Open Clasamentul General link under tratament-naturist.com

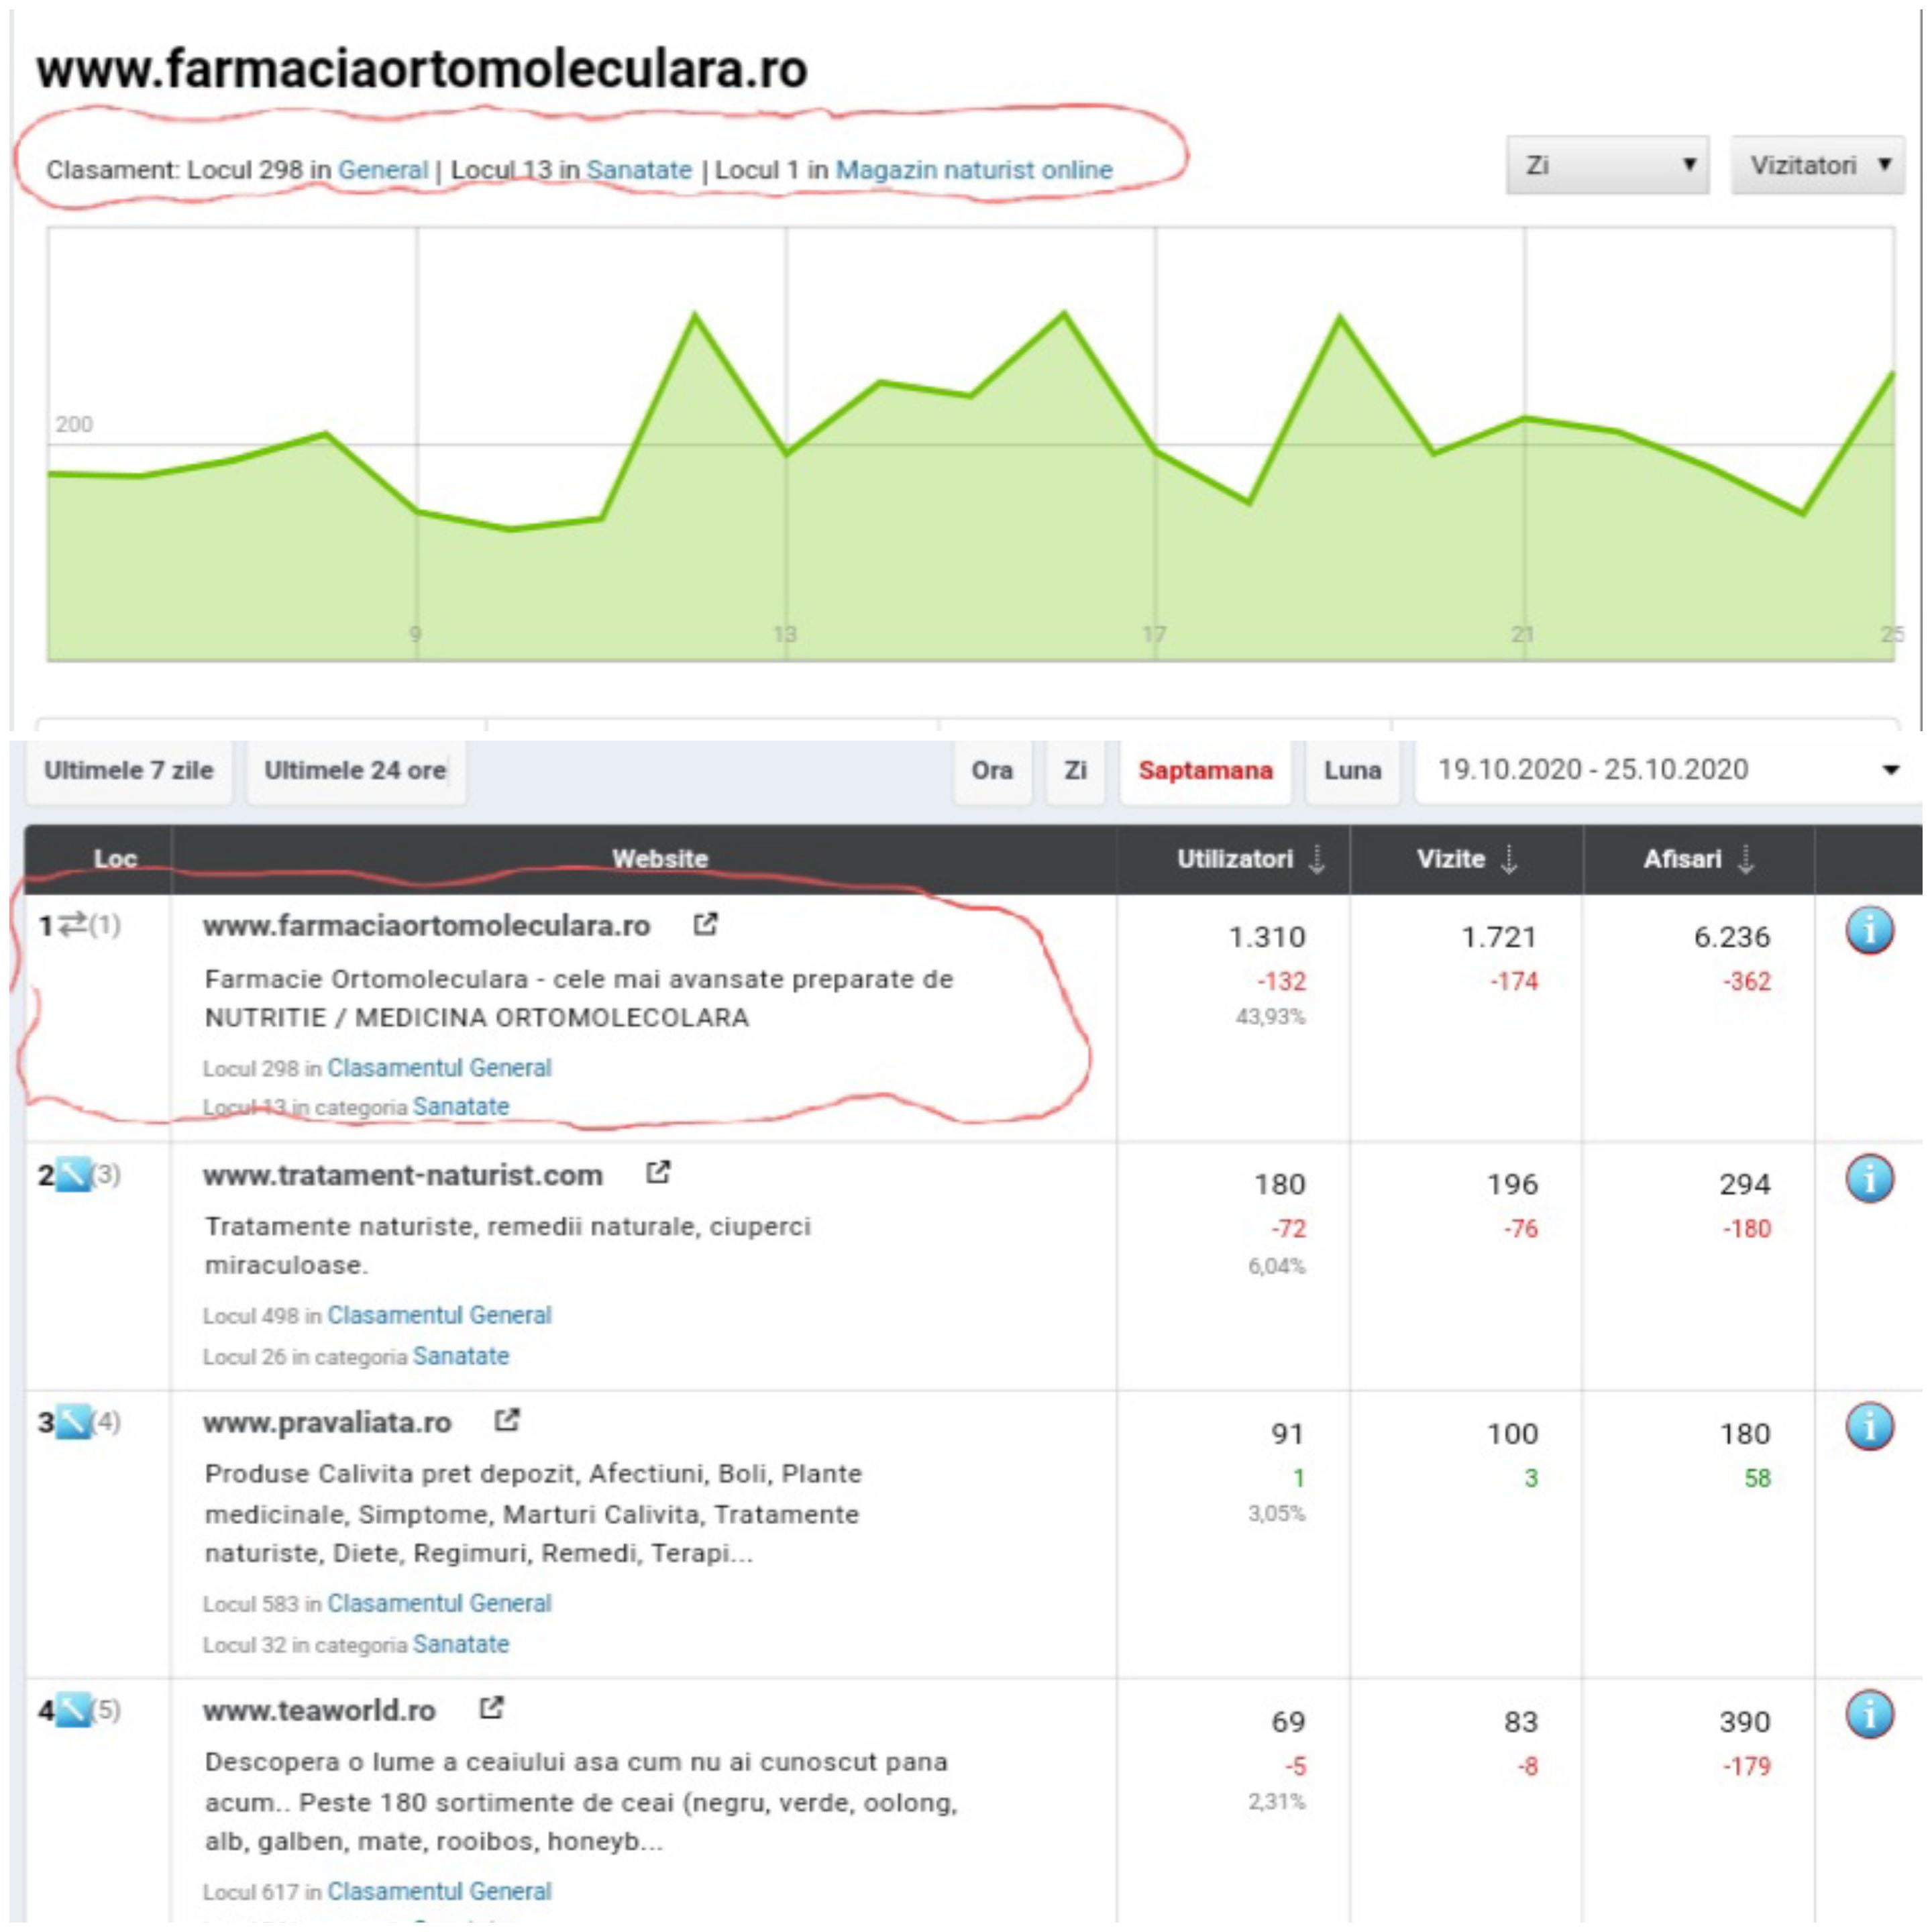coord(440,1315)
